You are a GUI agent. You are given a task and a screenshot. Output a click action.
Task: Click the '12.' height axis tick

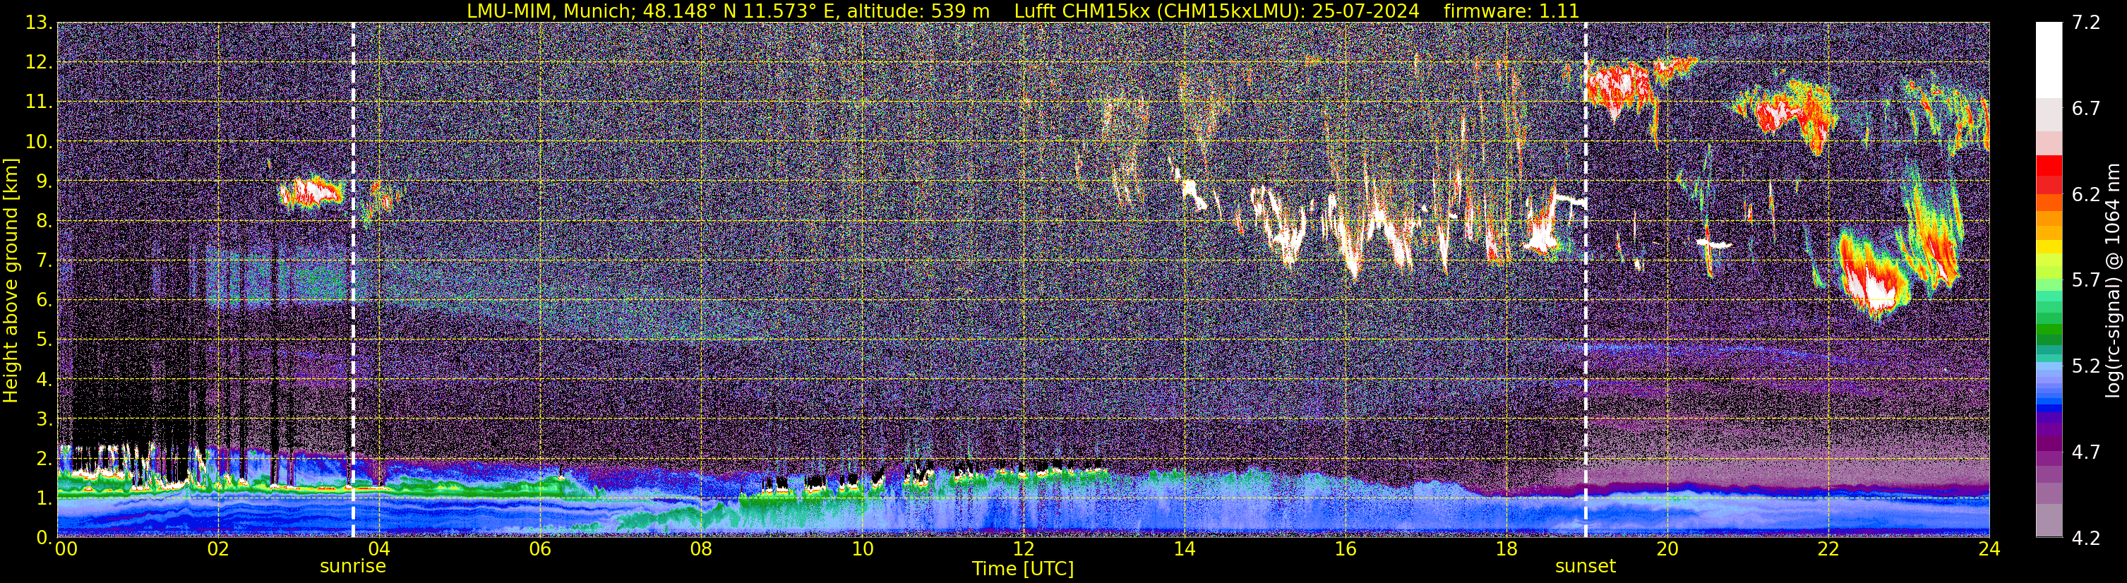tap(39, 63)
